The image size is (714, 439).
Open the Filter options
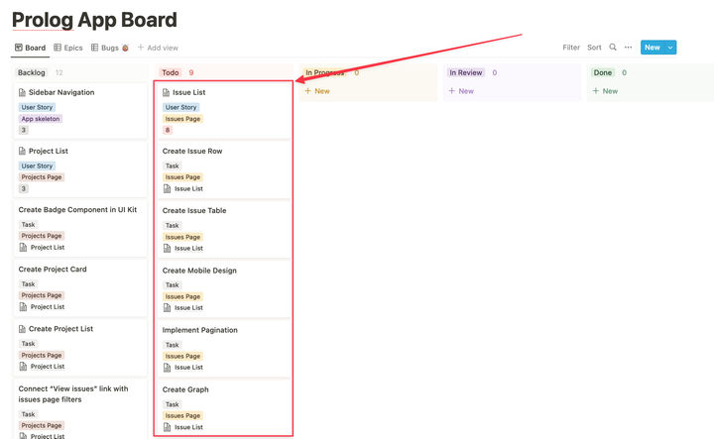click(x=571, y=48)
